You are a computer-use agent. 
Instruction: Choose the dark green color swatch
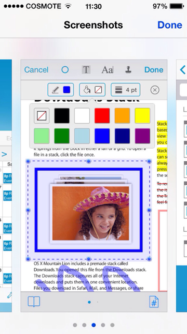click(62, 136)
